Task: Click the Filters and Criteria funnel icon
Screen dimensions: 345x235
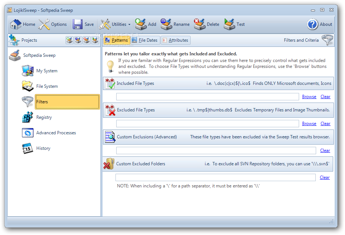Action: [327, 40]
